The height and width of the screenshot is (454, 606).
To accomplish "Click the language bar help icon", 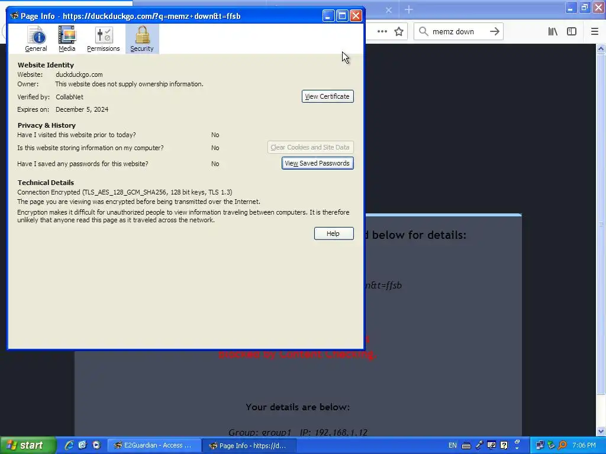I will pos(504,446).
